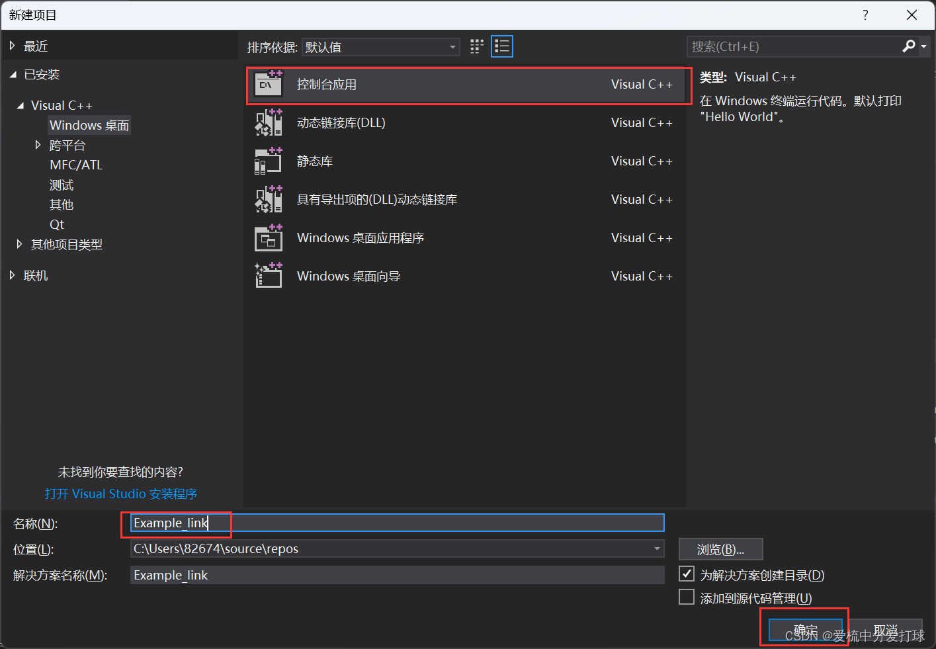936x649 pixels.
Task: Click the search magnifier icon
Action: click(909, 46)
